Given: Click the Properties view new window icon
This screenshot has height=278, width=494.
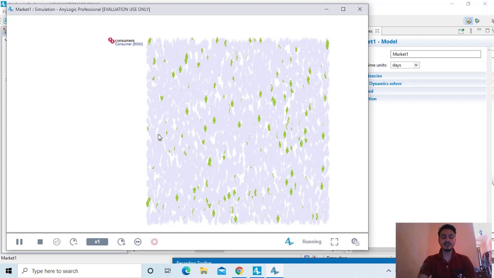Looking at the screenshot, I should pos(461,31).
